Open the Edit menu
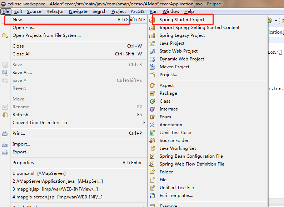Viewport: 284px width, 207px height. [18, 11]
